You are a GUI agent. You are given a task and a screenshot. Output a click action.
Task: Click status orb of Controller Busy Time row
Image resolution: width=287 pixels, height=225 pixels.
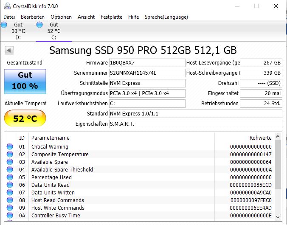[x=10, y=216]
